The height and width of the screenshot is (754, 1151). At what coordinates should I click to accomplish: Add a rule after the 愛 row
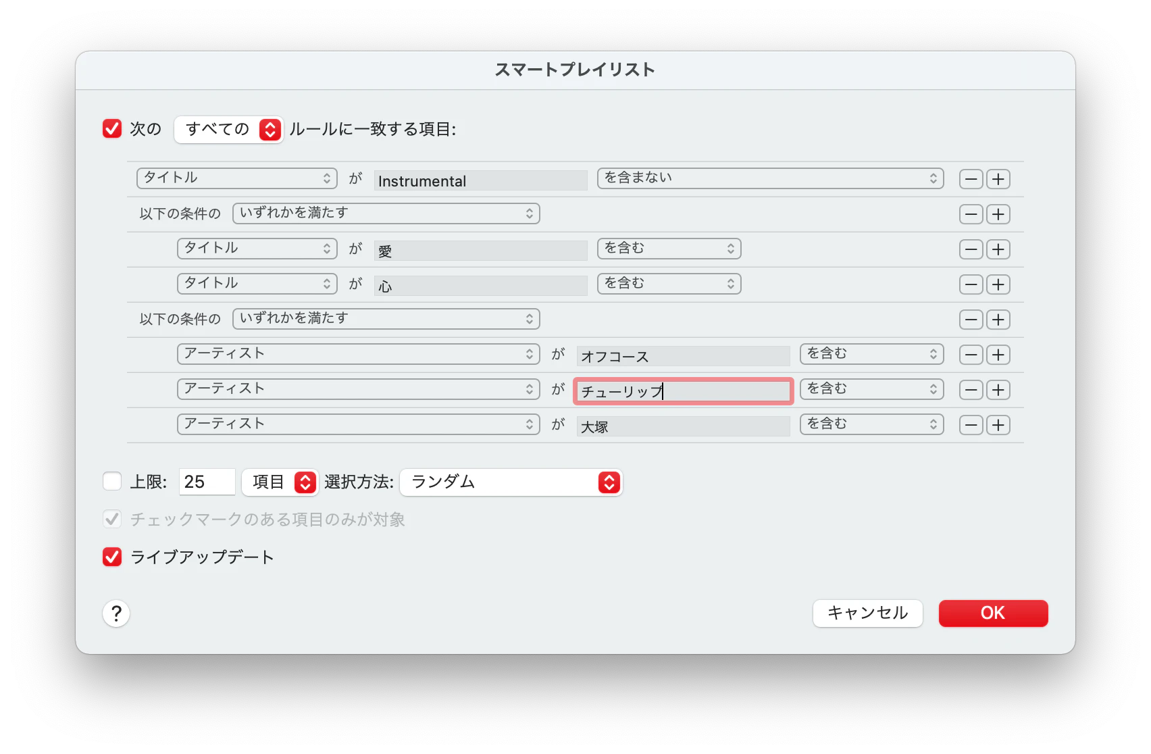pyautogui.click(x=998, y=249)
